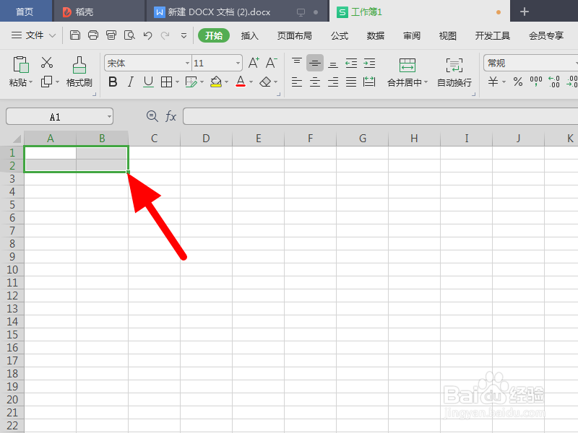Apply percent style format
Screen dimensions: 578x433
point(518,82)
